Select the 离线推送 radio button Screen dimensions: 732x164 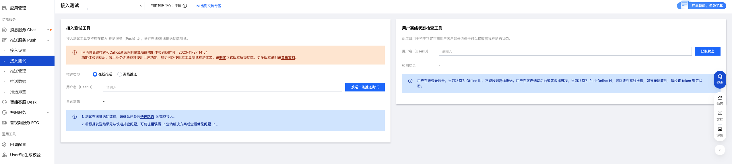(120, 74)
